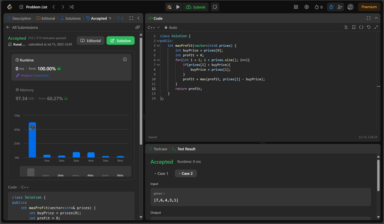Click the invite user icon
The width and height of the screenshot is (384, 224).
[340, 7]
